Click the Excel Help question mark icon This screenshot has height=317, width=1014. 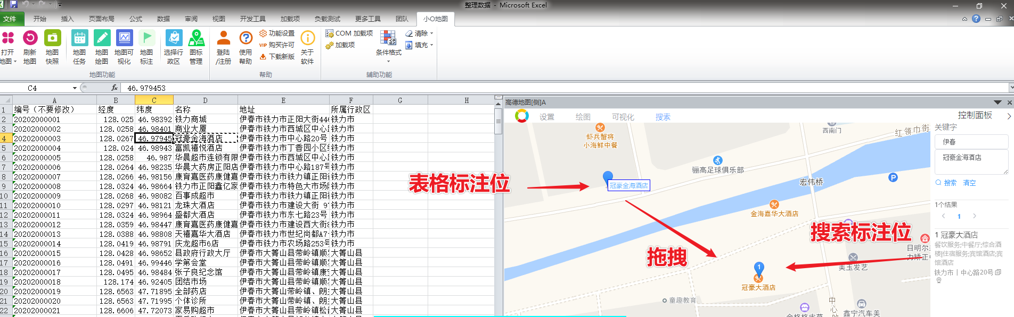[976, 19]
